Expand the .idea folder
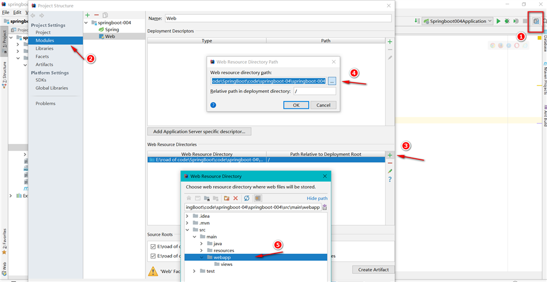This screenshot has height=282, width=547. point(187,216)
